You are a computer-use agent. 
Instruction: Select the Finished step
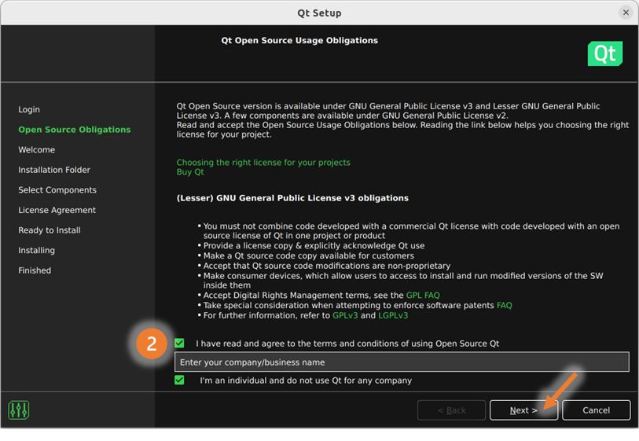click(35, 270)
